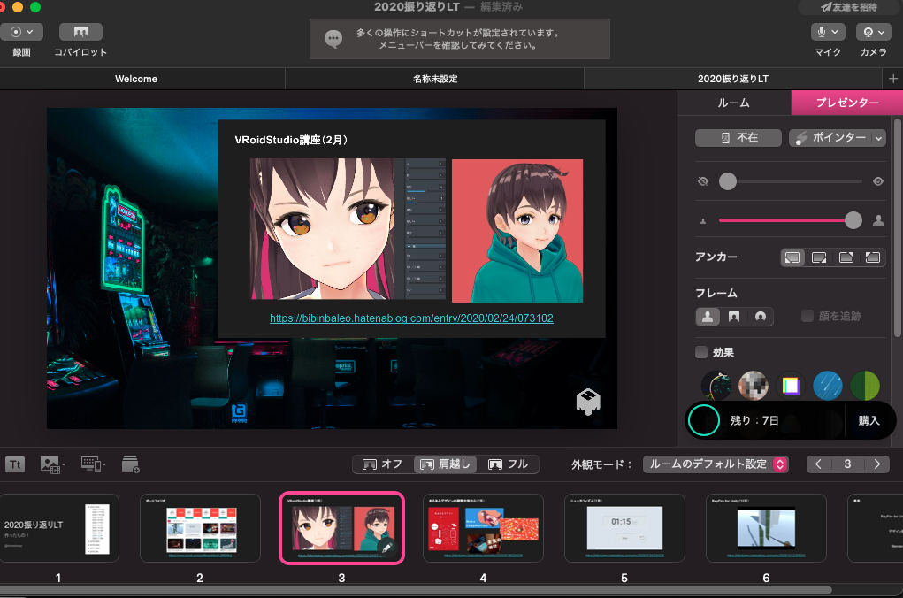Open the ポインター dropdown arrow
The width and height of the screenshot is (903, 598).
coord(878,138)
